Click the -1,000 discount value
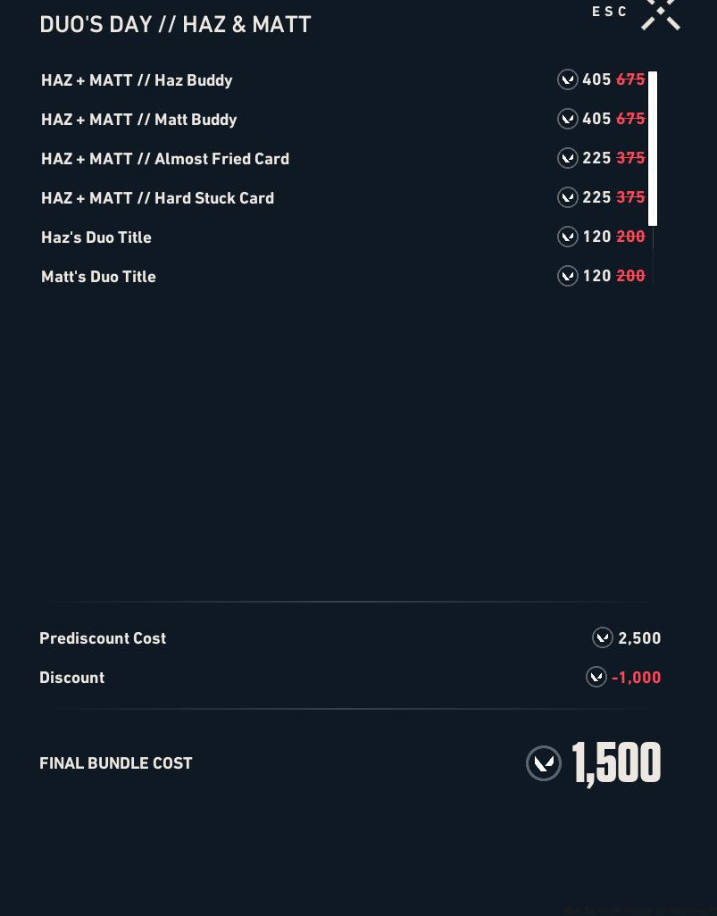This screenshot has width=717, height=916. click(x=637, y=678)
